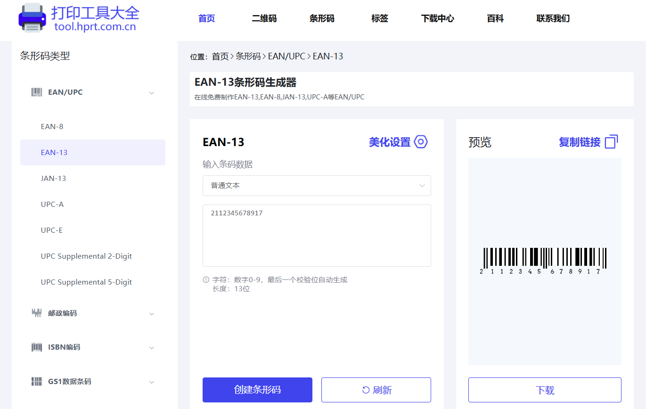Select UPC-A in the sidebar
The height and width of the screenshot is (409, 646).
[x=93, y=204]
